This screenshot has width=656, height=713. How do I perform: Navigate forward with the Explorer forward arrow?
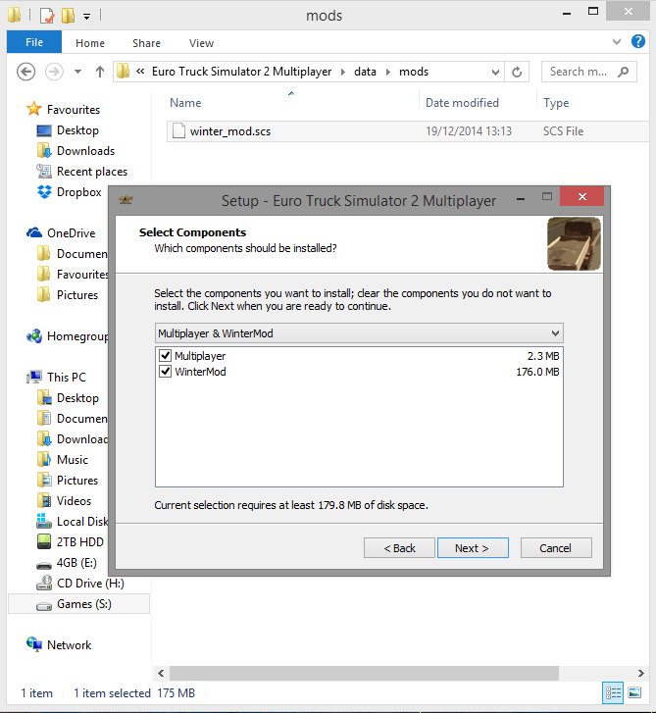click(54, 72)
